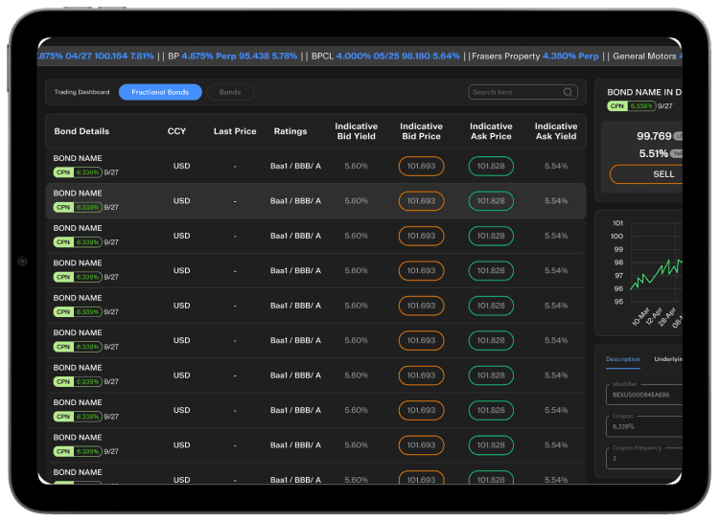Image resolution: width=720 pixels, height=523 pixels.
Task: Click the green price chart line
Action: (656, 274)
